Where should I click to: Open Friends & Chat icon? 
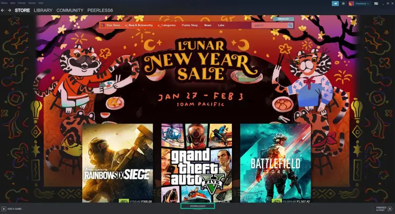tap(390, 209)
